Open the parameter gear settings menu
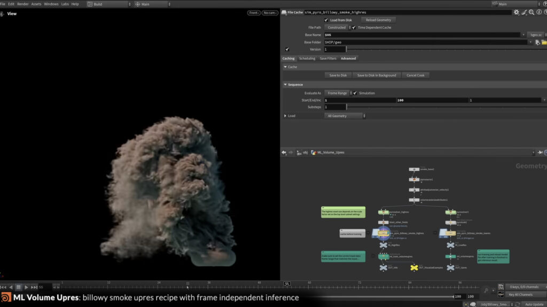 516,12
